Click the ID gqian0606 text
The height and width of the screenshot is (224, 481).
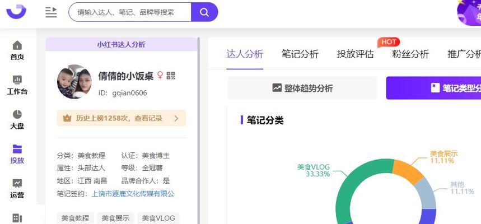(123, 92)
